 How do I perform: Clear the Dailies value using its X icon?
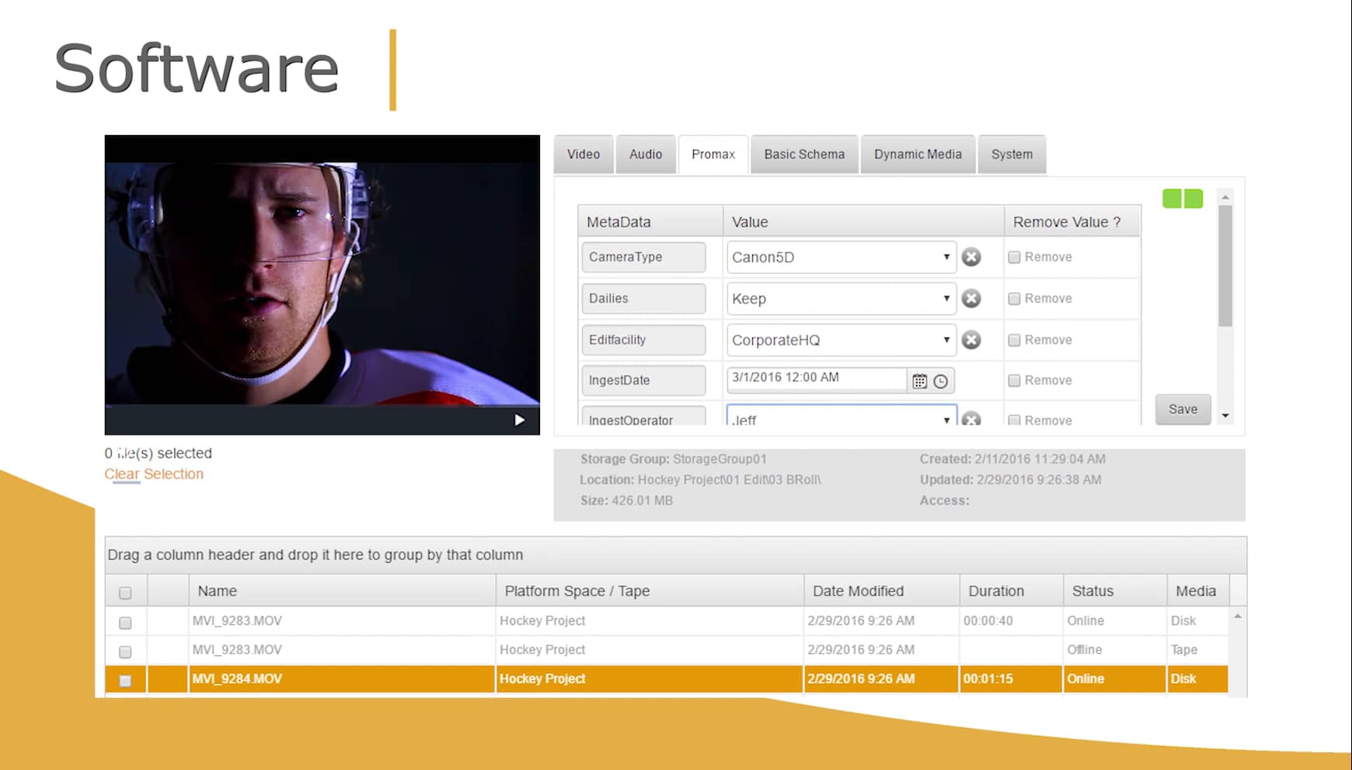pos(971,298)
